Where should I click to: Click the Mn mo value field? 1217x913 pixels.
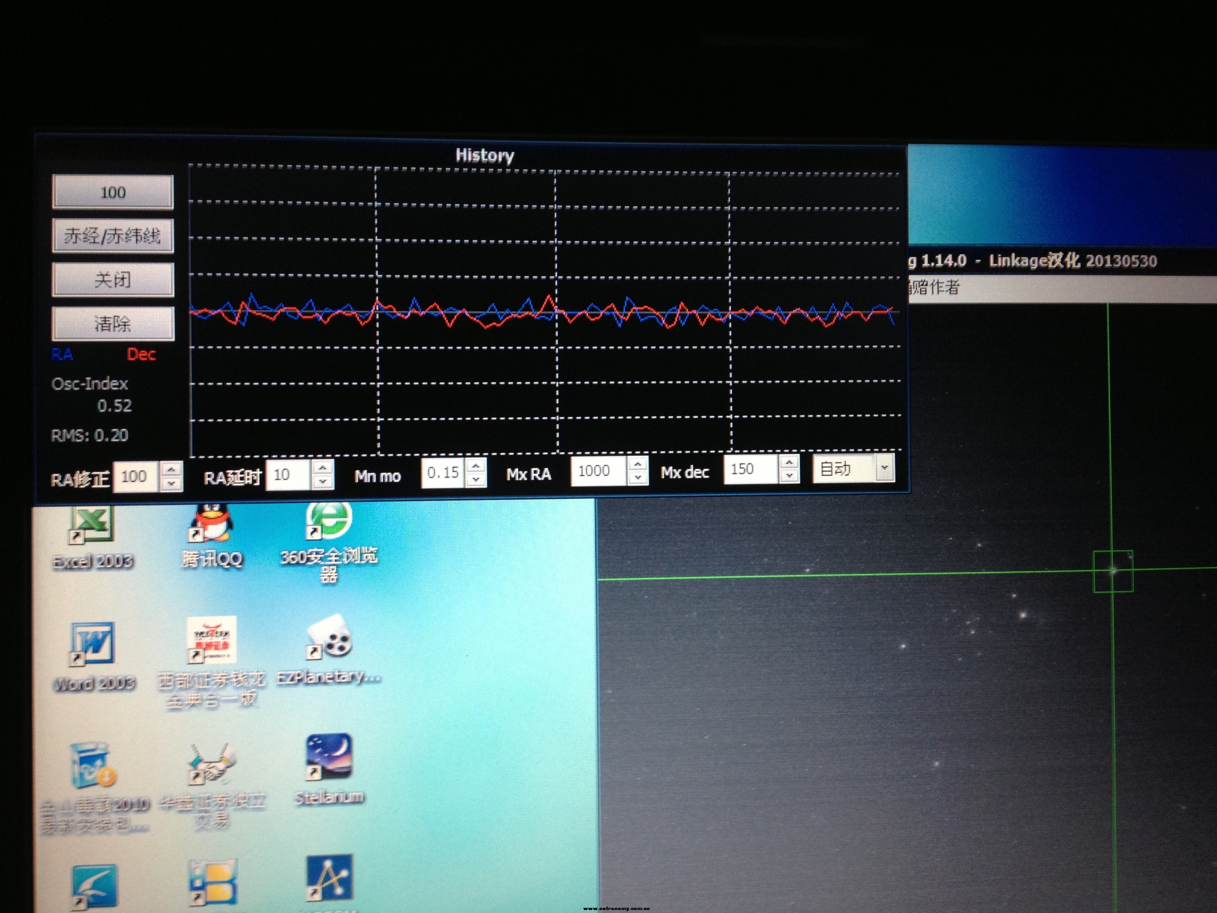tap(443, 473)
